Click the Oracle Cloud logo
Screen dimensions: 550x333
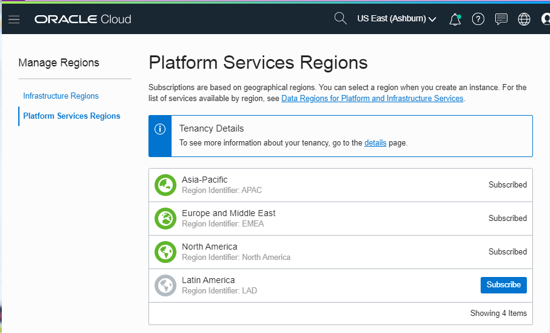point(83,19)
